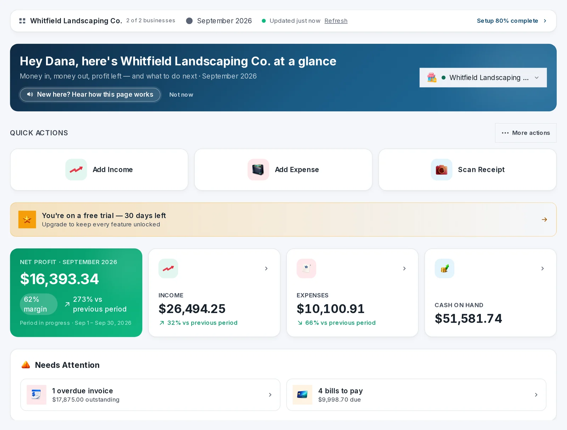Click the Refresh link

click(336, 21)
